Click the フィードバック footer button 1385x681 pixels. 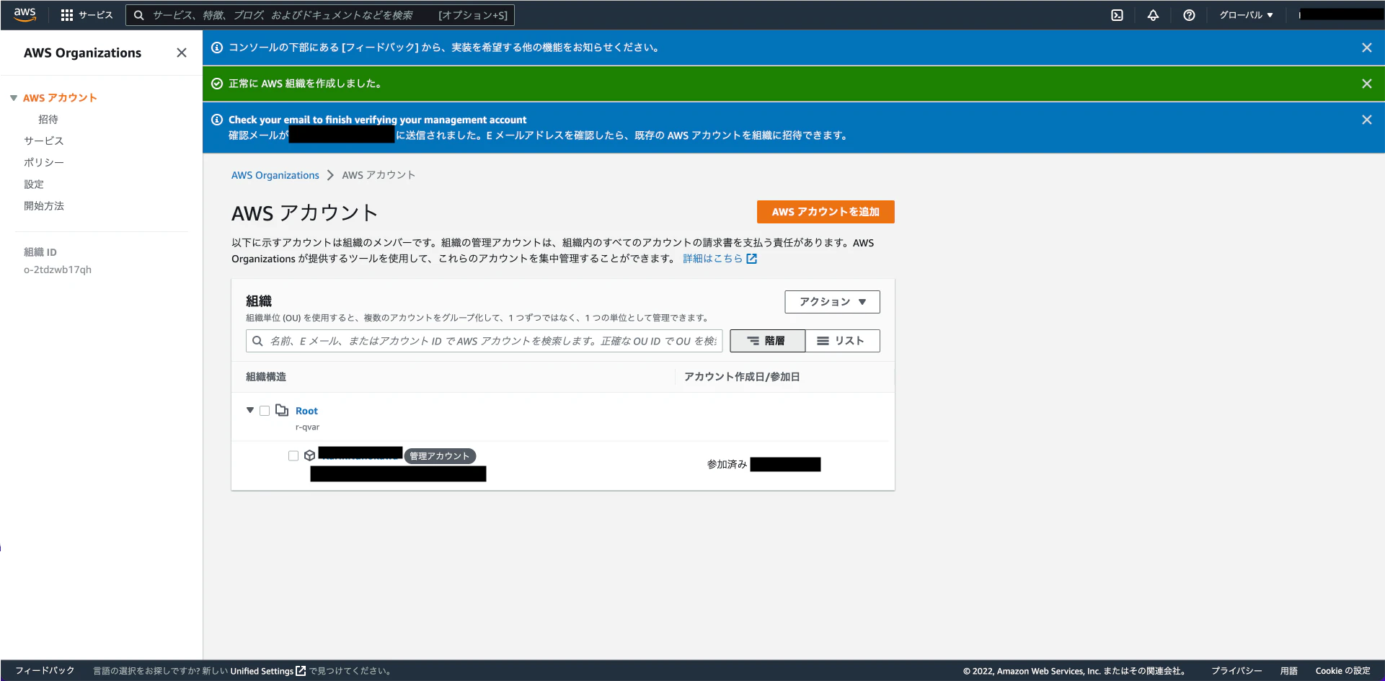pos(45,671)
